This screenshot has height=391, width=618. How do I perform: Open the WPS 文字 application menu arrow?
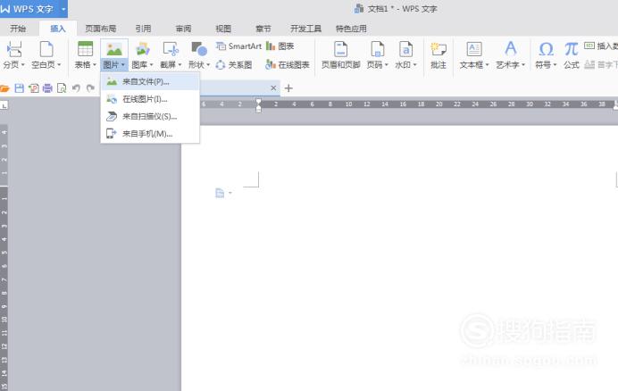[x=63, y=9]
